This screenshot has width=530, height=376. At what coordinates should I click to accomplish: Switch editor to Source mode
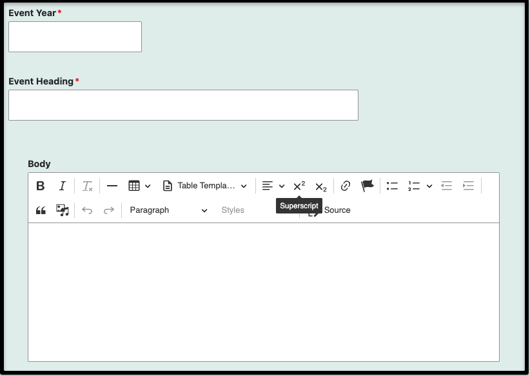(337, 210)
